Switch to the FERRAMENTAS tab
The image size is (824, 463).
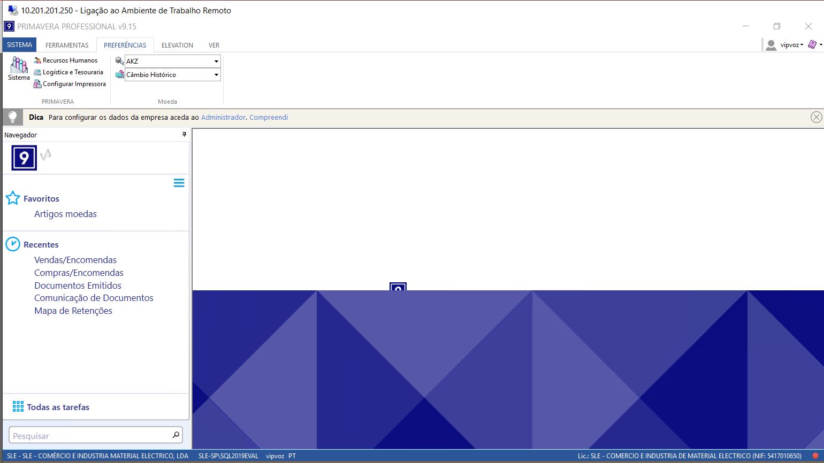[x=67, y=45]
